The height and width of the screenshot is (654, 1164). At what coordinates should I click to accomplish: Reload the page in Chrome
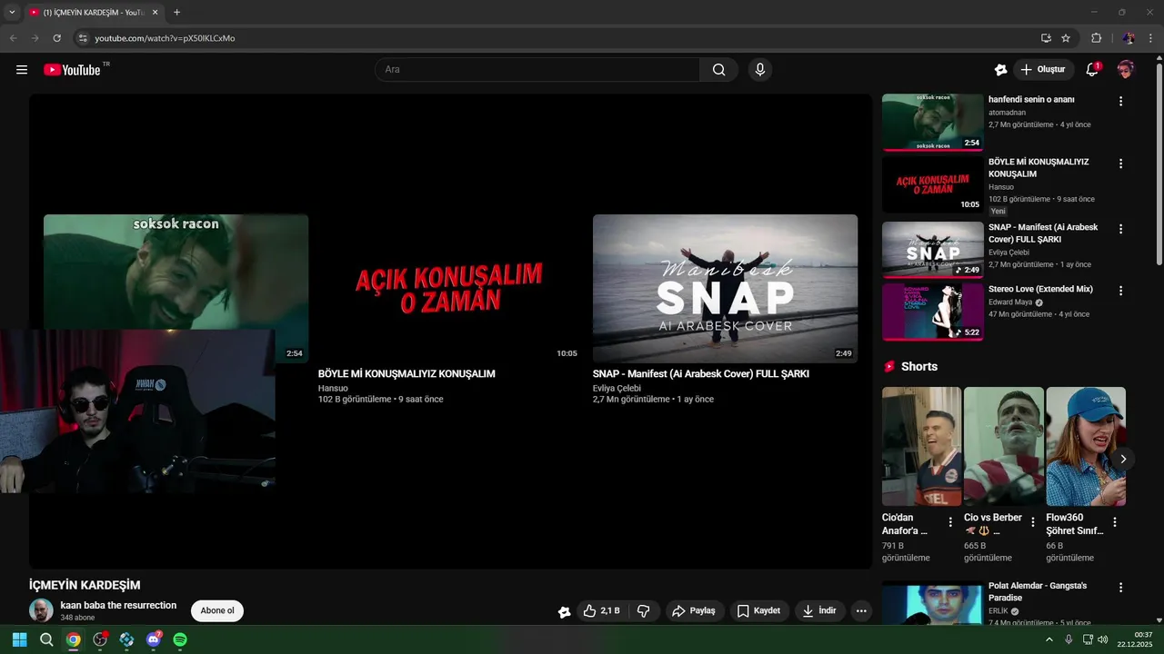[x=56, y=38]
